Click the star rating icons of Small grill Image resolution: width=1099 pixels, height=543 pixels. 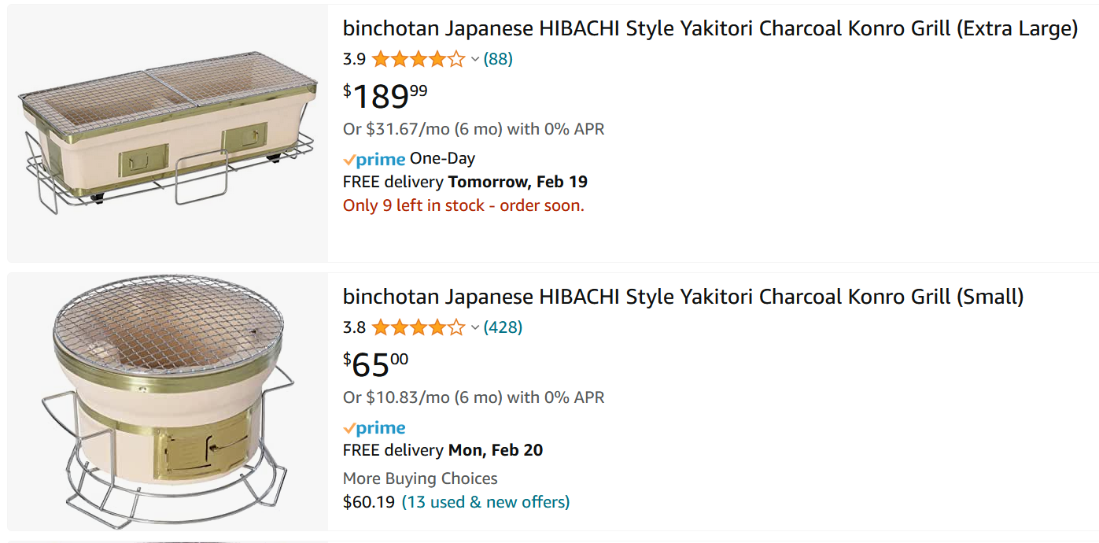(419, 327)
